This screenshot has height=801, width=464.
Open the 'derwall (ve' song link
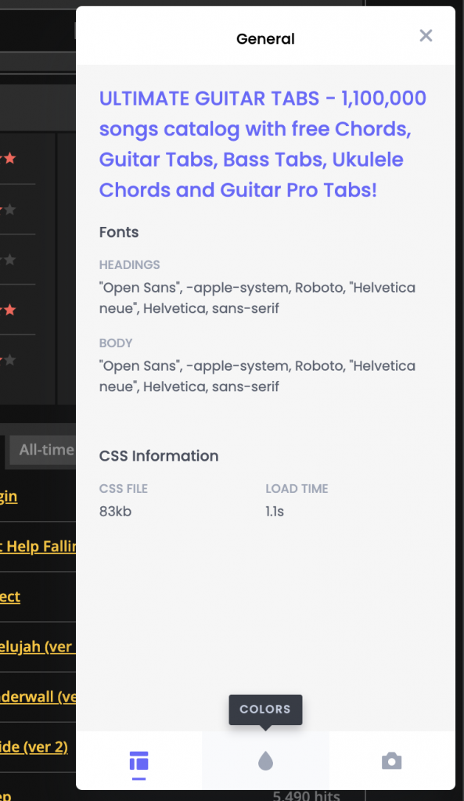pos(38,697)
